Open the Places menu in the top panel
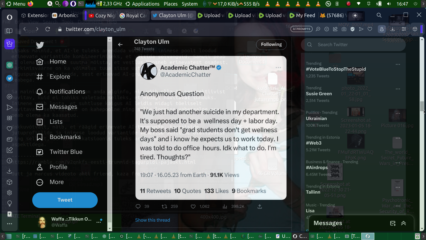This screenshot has width=426, height=240. [x=171, y=4]
